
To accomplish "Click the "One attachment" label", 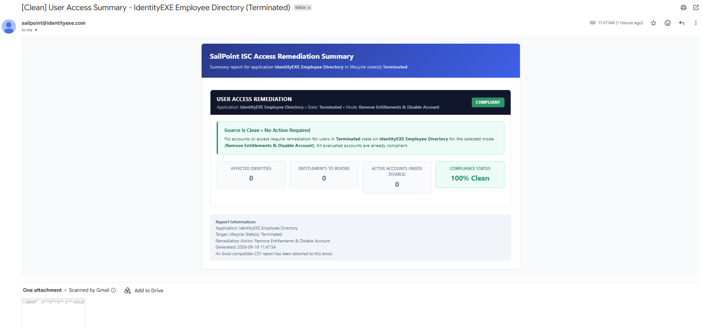I will [42, 290].
